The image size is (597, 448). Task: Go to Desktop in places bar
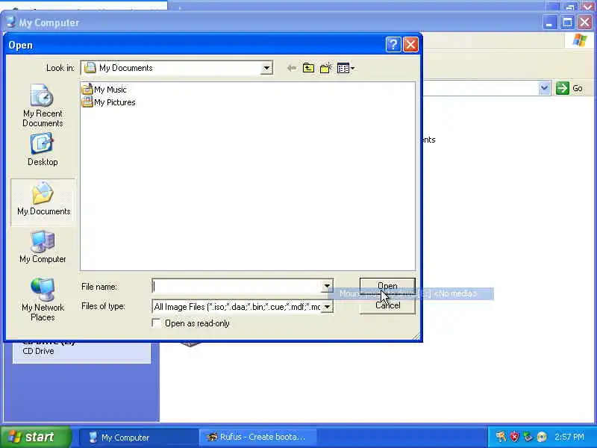point(43,149)
